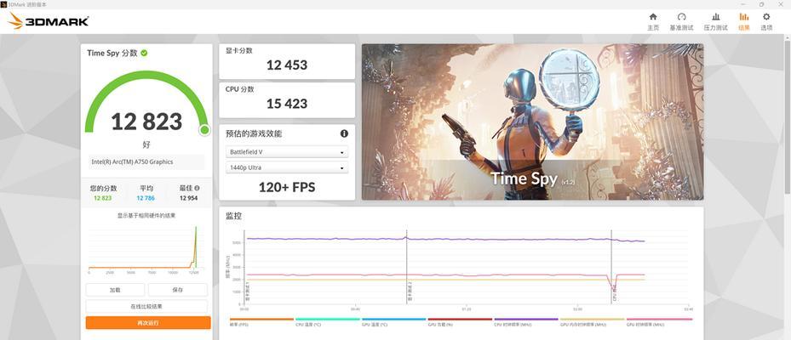Viewport: 791px width, 340px height.
Task: Click the score distribution chart under 显示基于相同硬件的结果
Action: [x=146, y=249]
